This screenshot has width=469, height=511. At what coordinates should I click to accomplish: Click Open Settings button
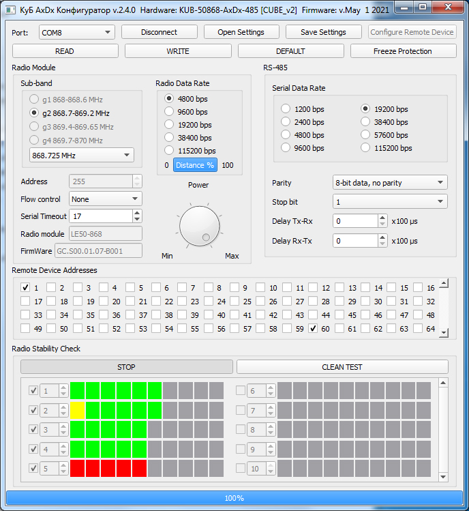[x=241, y=32]
